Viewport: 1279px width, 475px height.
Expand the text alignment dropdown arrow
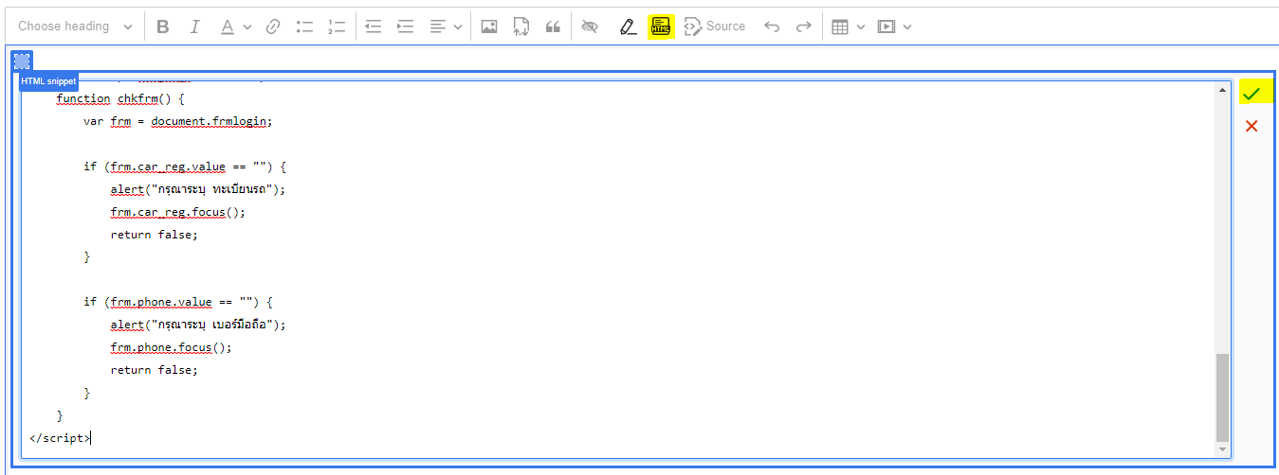tap(458, 26)
